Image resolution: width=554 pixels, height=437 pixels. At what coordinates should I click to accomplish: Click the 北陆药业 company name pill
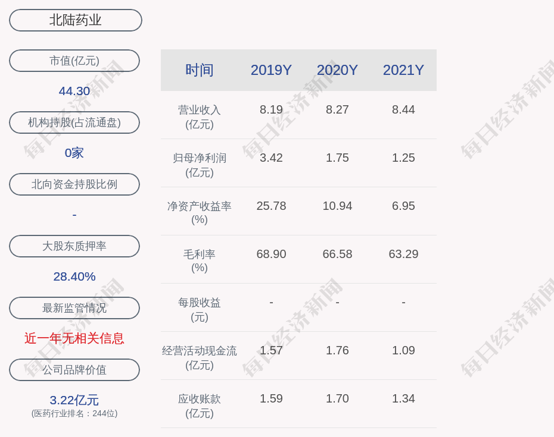(x=75, y=20)
